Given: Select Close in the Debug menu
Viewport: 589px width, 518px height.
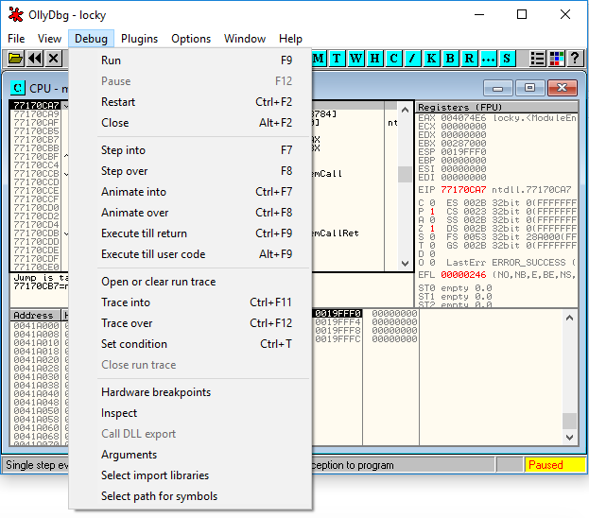Looking at the screenshot, I should click(x=190, y=123).
